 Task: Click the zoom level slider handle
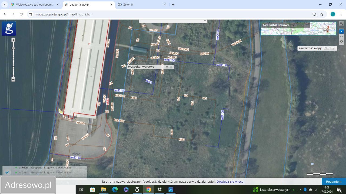13,48
